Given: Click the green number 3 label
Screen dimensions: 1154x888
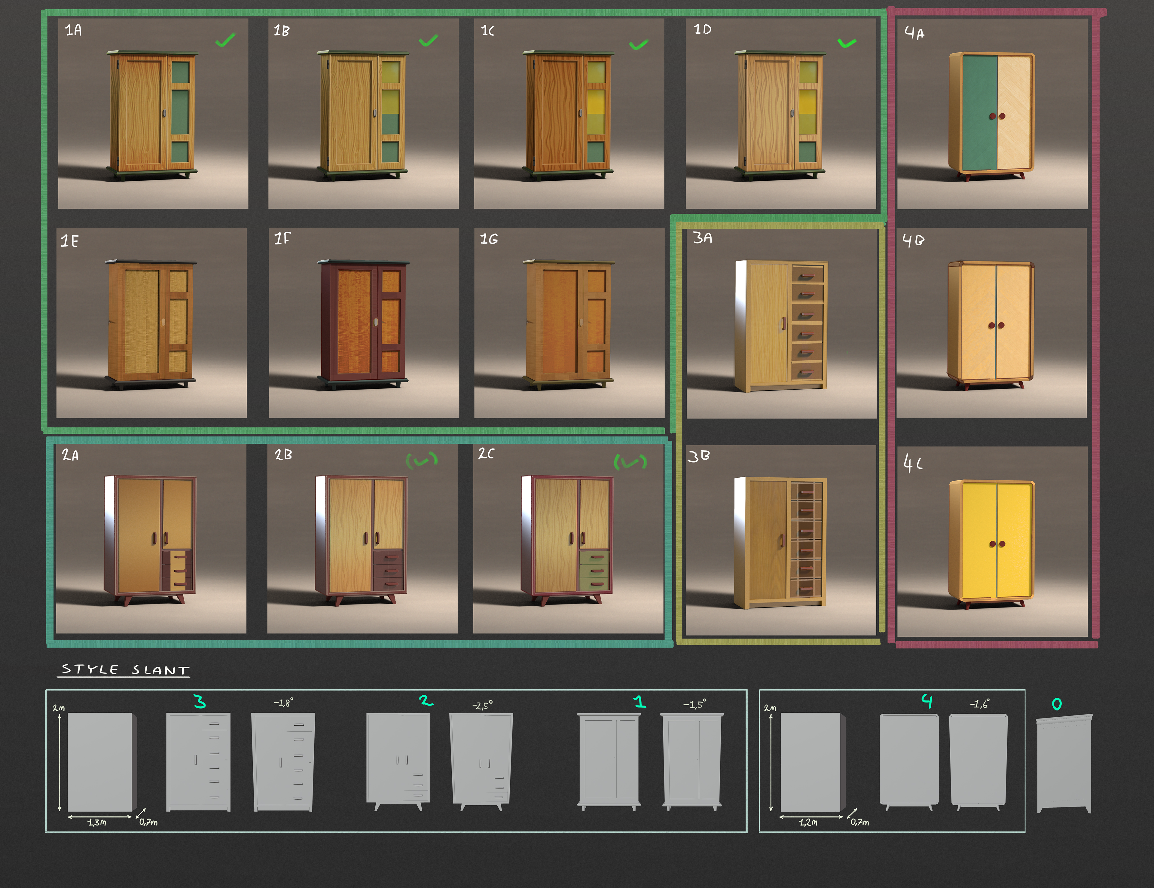Looking at the screenshot, I should 200,701.
